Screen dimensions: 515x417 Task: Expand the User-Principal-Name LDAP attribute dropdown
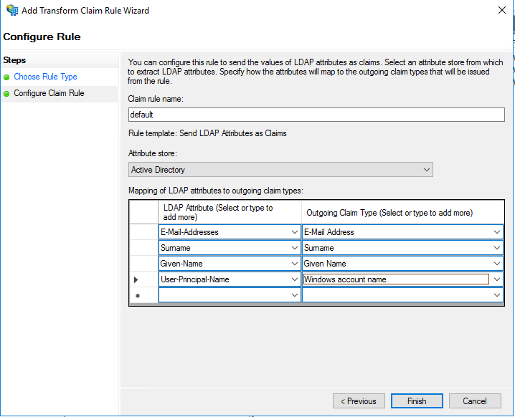[x=295, y=279]
